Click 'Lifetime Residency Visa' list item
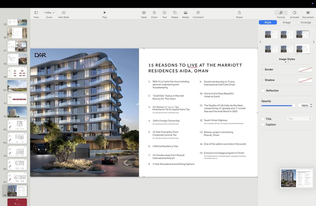Screen dimensions: 316x206 165,146
